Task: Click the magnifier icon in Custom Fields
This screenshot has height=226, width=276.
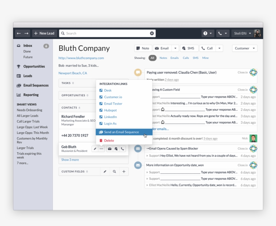Action: pyautogui.click(x=114, y=172)
